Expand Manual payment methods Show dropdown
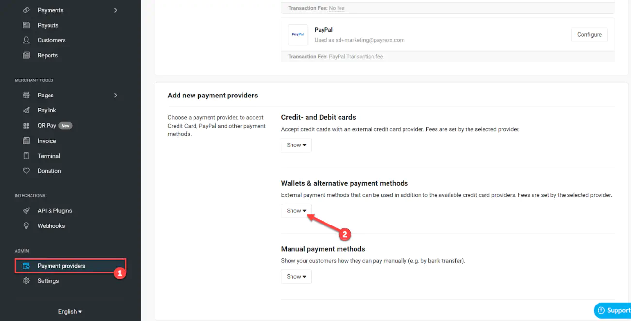The image size is (631, 321). [x=296, y=277]
